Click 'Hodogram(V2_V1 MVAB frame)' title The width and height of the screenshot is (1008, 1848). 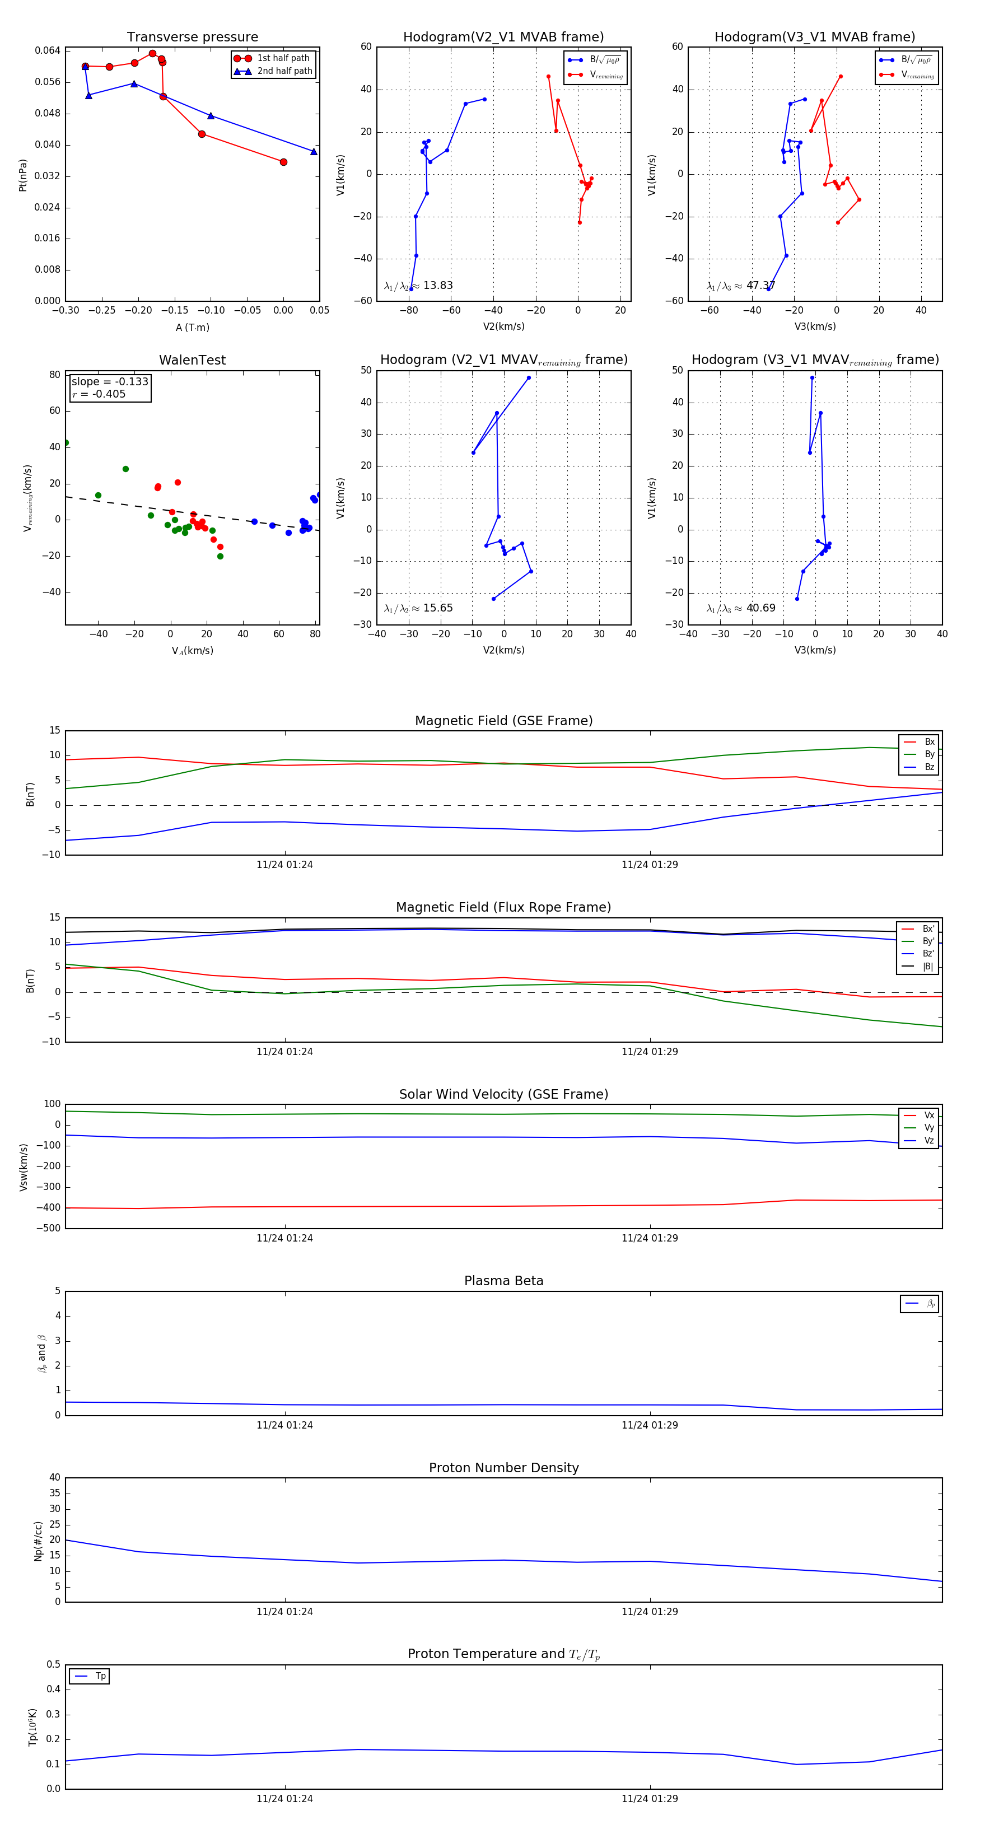click(x=503, y=38)
